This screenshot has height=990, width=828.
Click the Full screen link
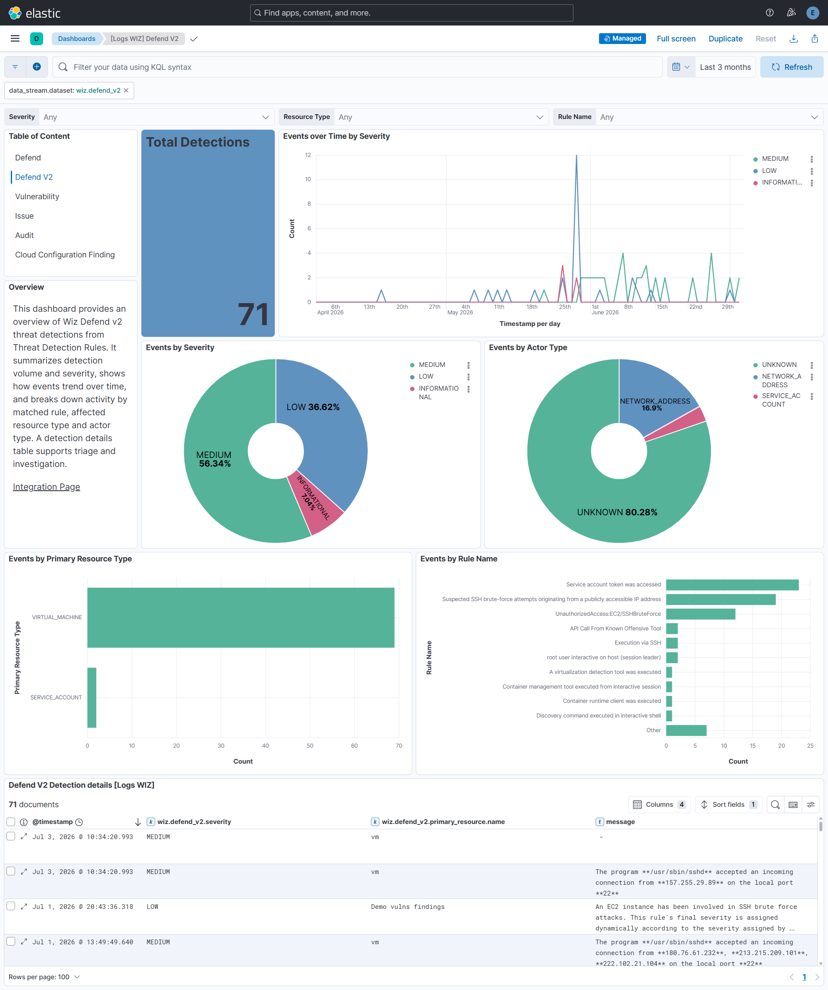pos(676,39)
